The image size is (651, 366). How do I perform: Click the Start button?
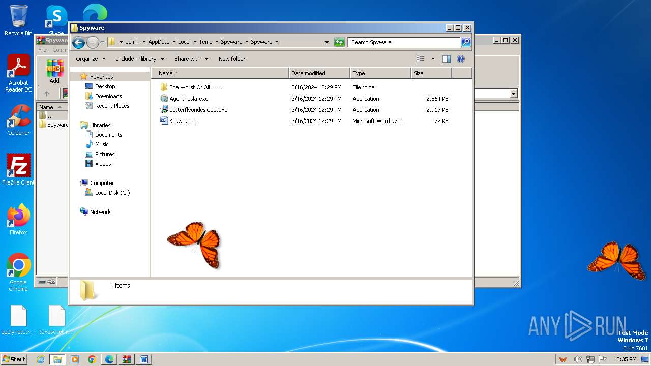click(x=14, y=359)
